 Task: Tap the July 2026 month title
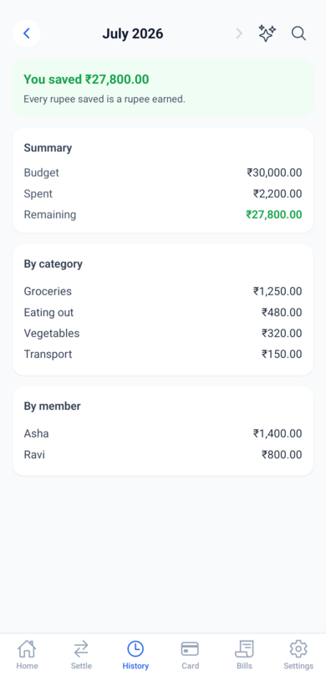[x=132, y=33]
